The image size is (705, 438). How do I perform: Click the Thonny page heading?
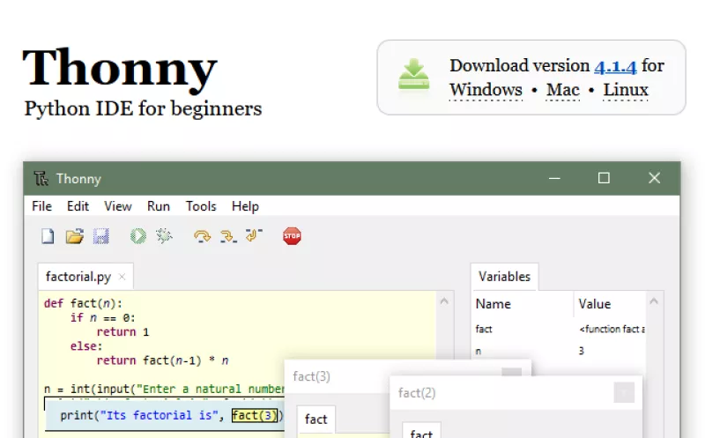(x=120, y=68)
